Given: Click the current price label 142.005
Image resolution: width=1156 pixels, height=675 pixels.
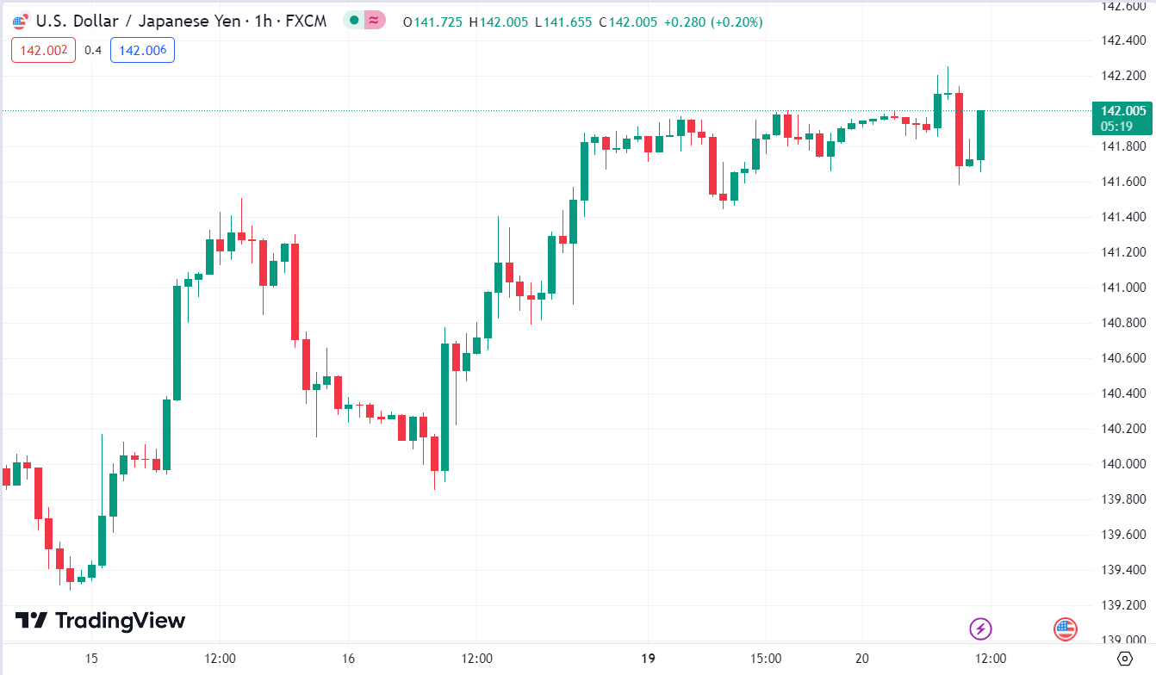Looking at the screenshot, I should [x=1123, y=110].
